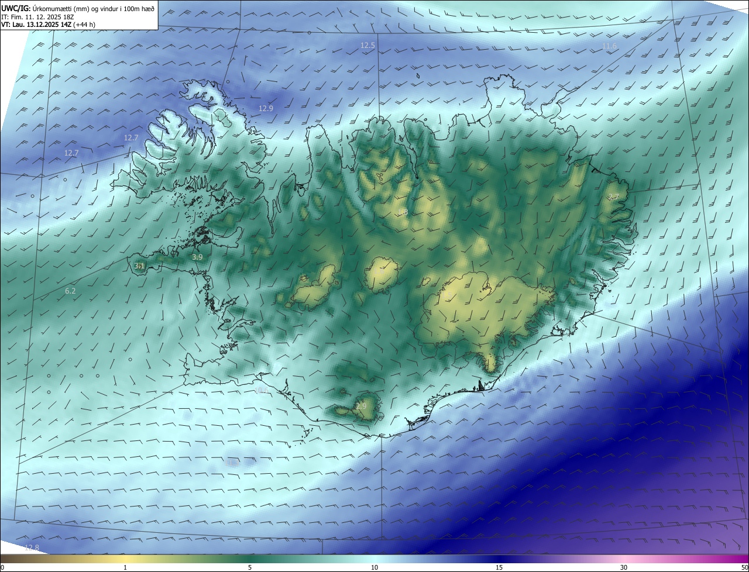Click the 2.7 value label on the map
Viewport: 749px width, 572px height.
pos(613,197)
